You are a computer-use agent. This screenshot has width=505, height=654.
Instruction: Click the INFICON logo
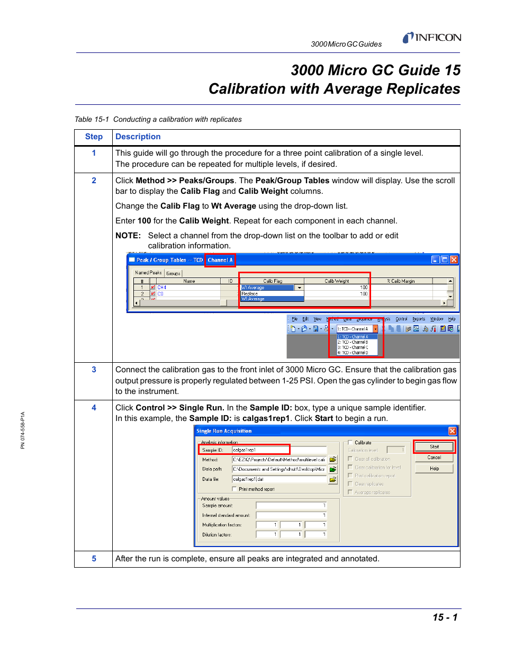(x=432, y=38)
